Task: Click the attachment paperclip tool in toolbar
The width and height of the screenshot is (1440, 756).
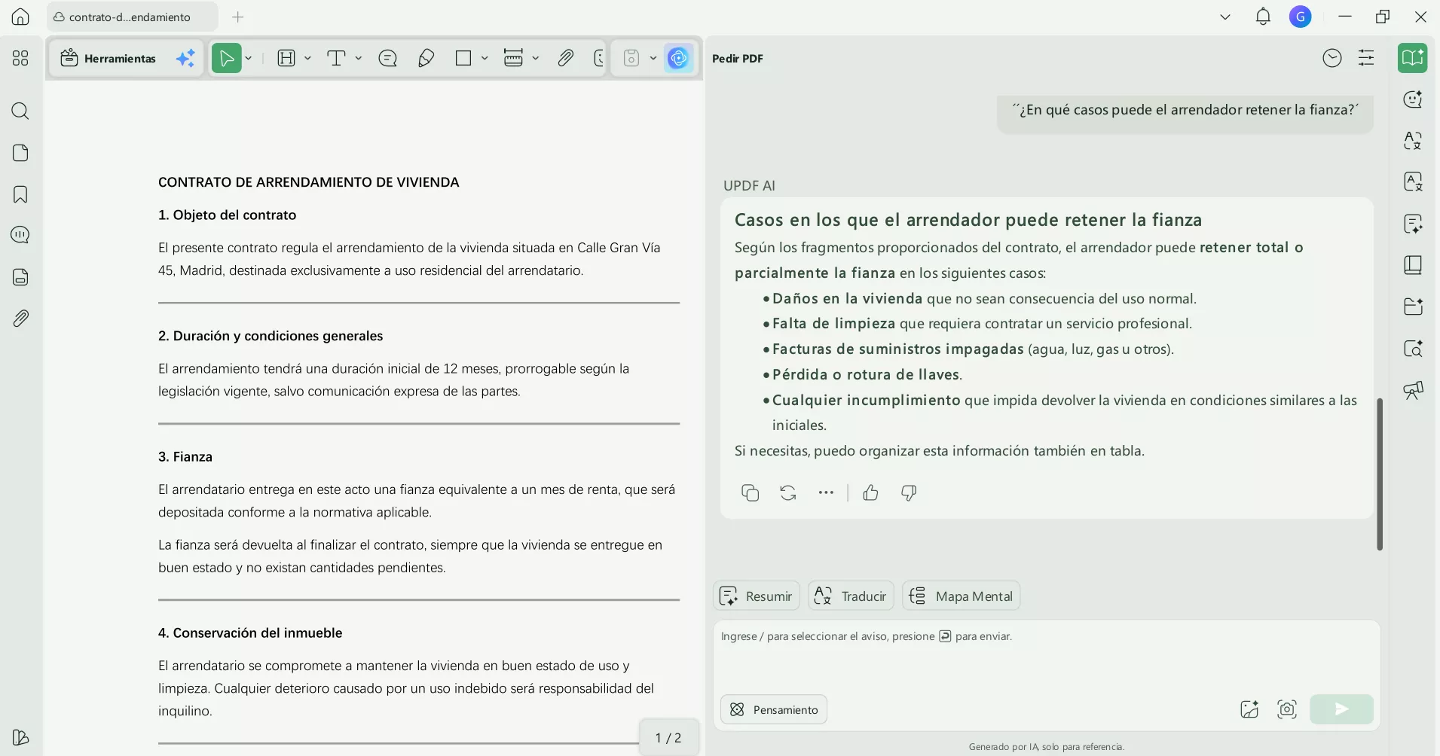Action: (x=566, y=58)
